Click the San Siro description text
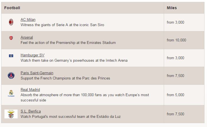 pyautogui.click(x=62, y=25)
